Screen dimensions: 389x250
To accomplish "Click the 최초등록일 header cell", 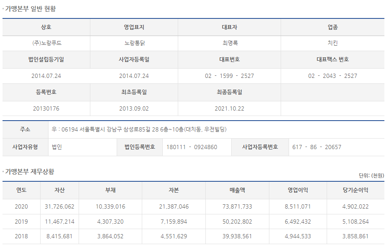I will [x=134, y=92].
